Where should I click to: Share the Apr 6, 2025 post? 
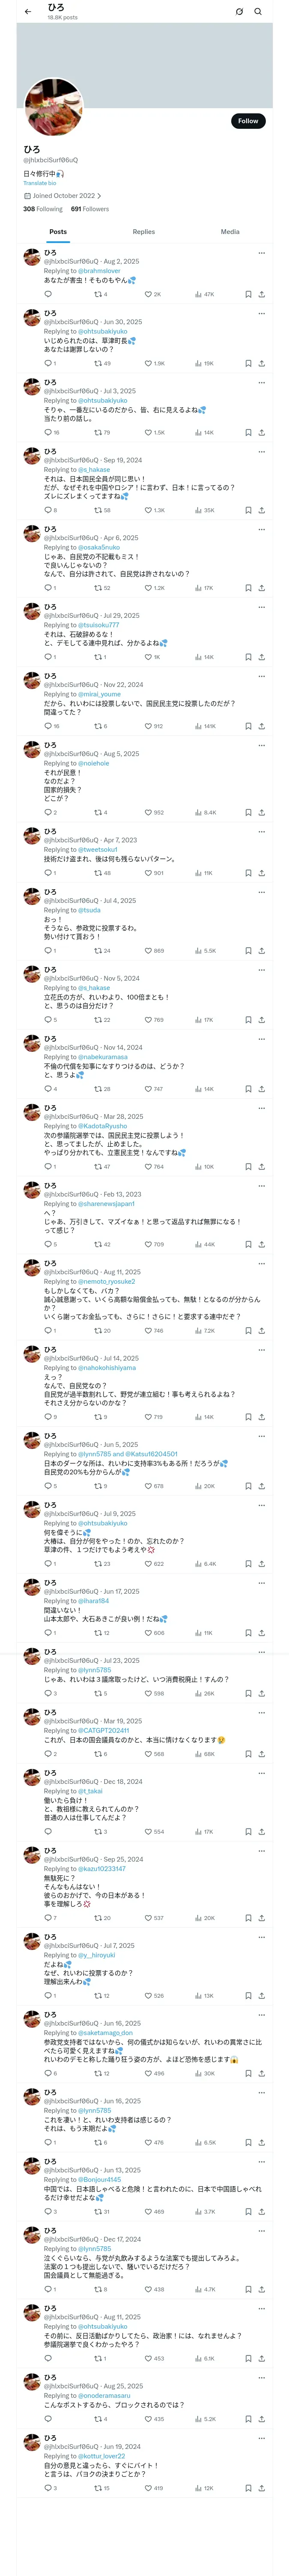pyautogui.click(x=261, y=588)
